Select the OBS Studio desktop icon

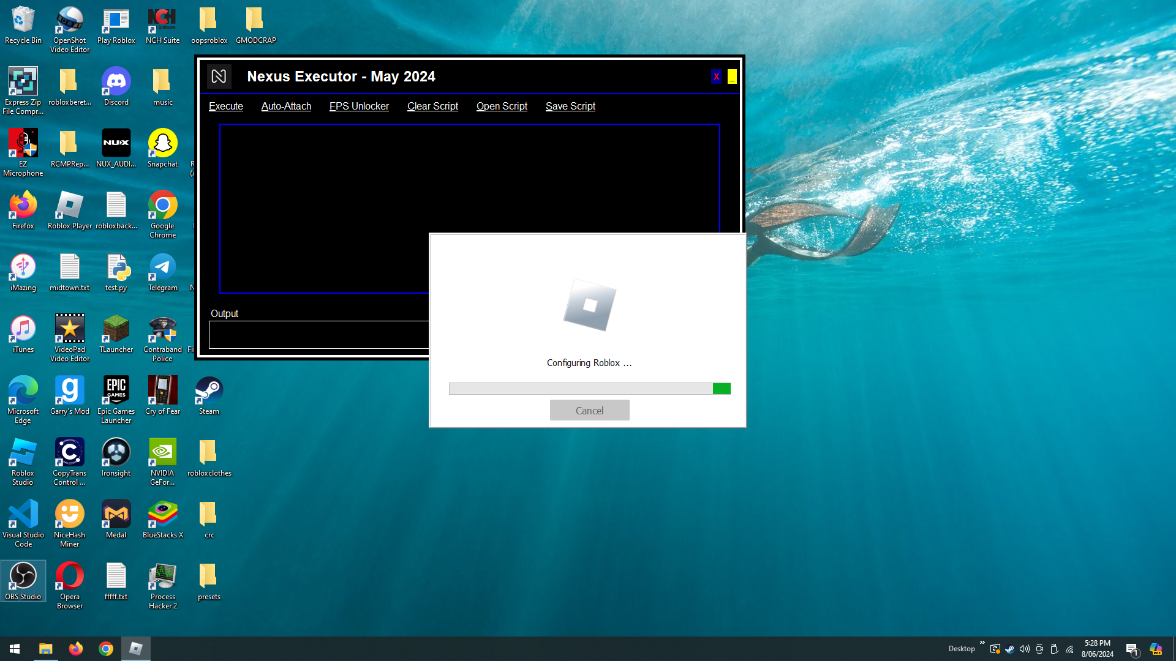tap(23, 577)
